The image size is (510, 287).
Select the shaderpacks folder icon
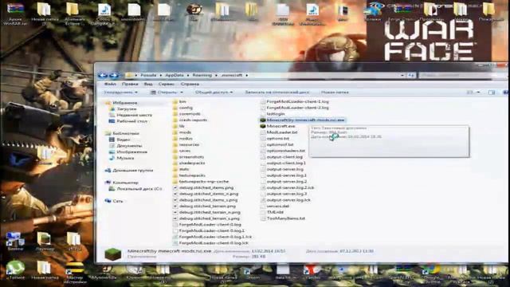(x=175, y=163)
